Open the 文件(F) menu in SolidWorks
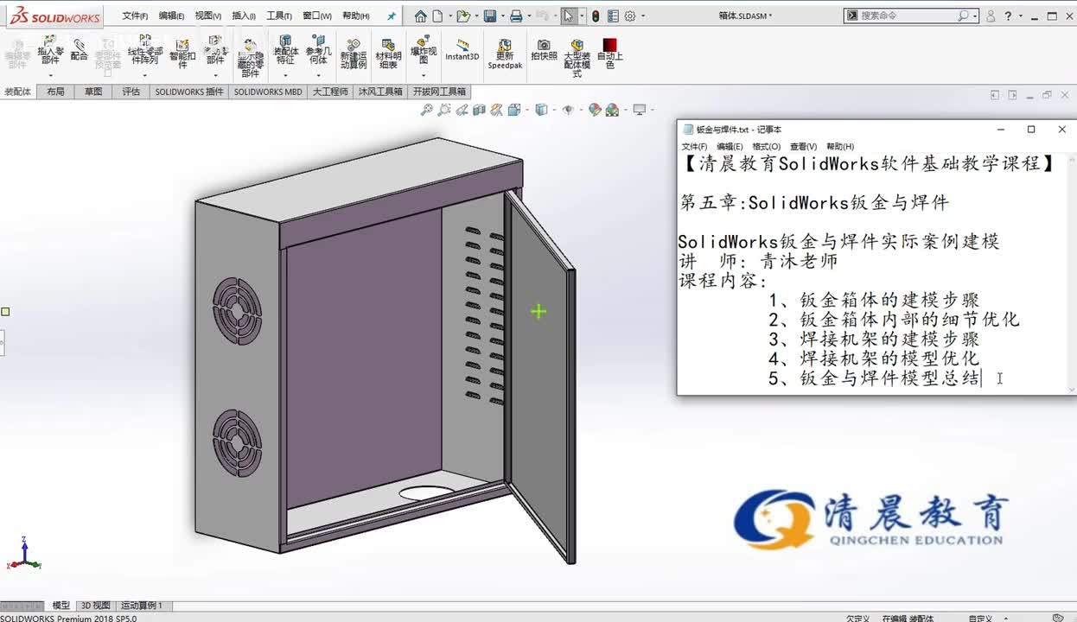The image size is (1077, 622). pos(135,16)
